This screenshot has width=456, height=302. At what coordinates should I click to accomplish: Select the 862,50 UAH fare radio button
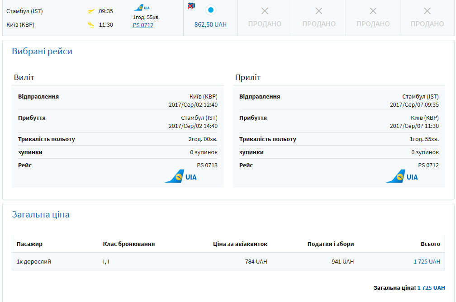click(210, 10)
